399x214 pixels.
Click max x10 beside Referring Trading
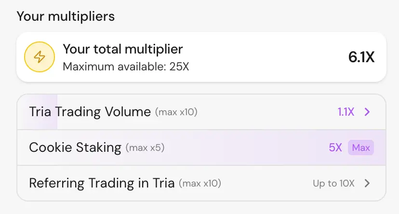pyautogui.click(x=199, y=183)
